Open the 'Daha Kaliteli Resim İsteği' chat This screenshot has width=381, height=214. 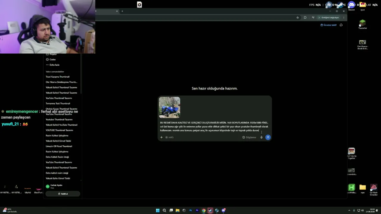click(x=57, y=157)
